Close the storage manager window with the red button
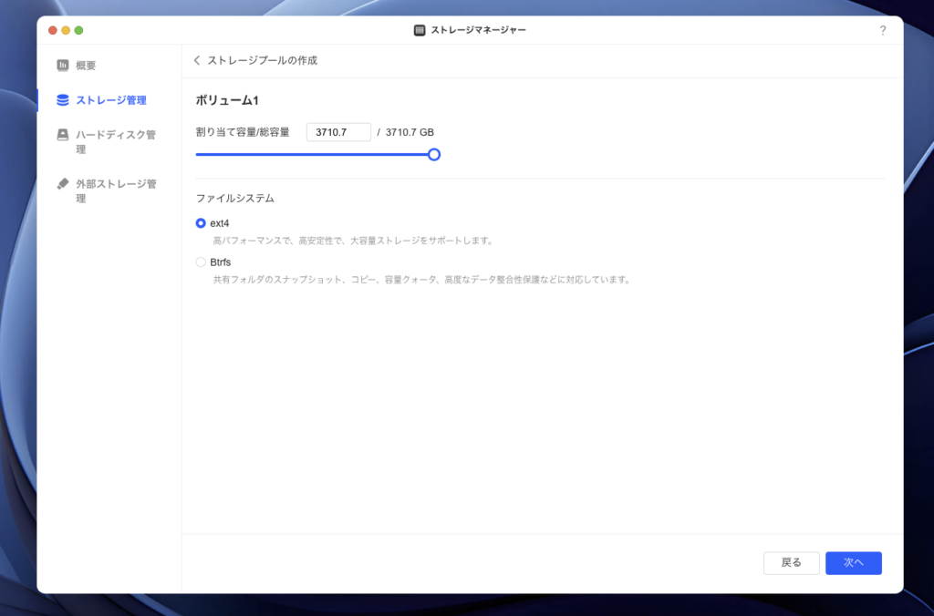The image size is (934, 616). tap(52, 30)
